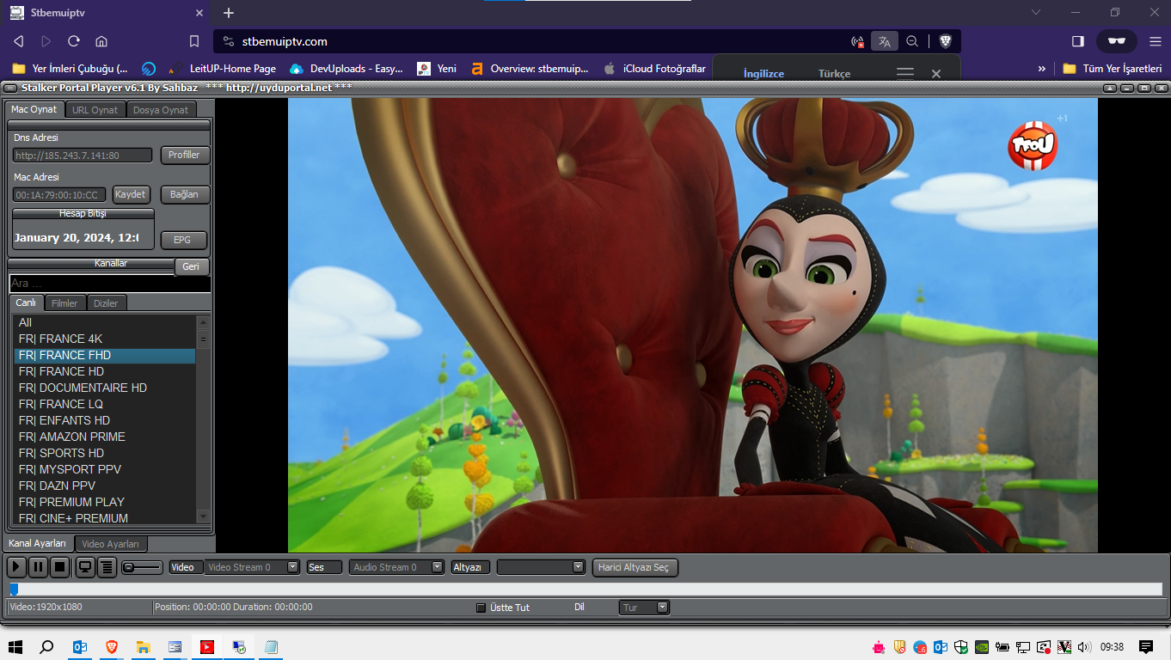Click the translate page icon in address bar
1171x660 pixels.
point(885,41)
